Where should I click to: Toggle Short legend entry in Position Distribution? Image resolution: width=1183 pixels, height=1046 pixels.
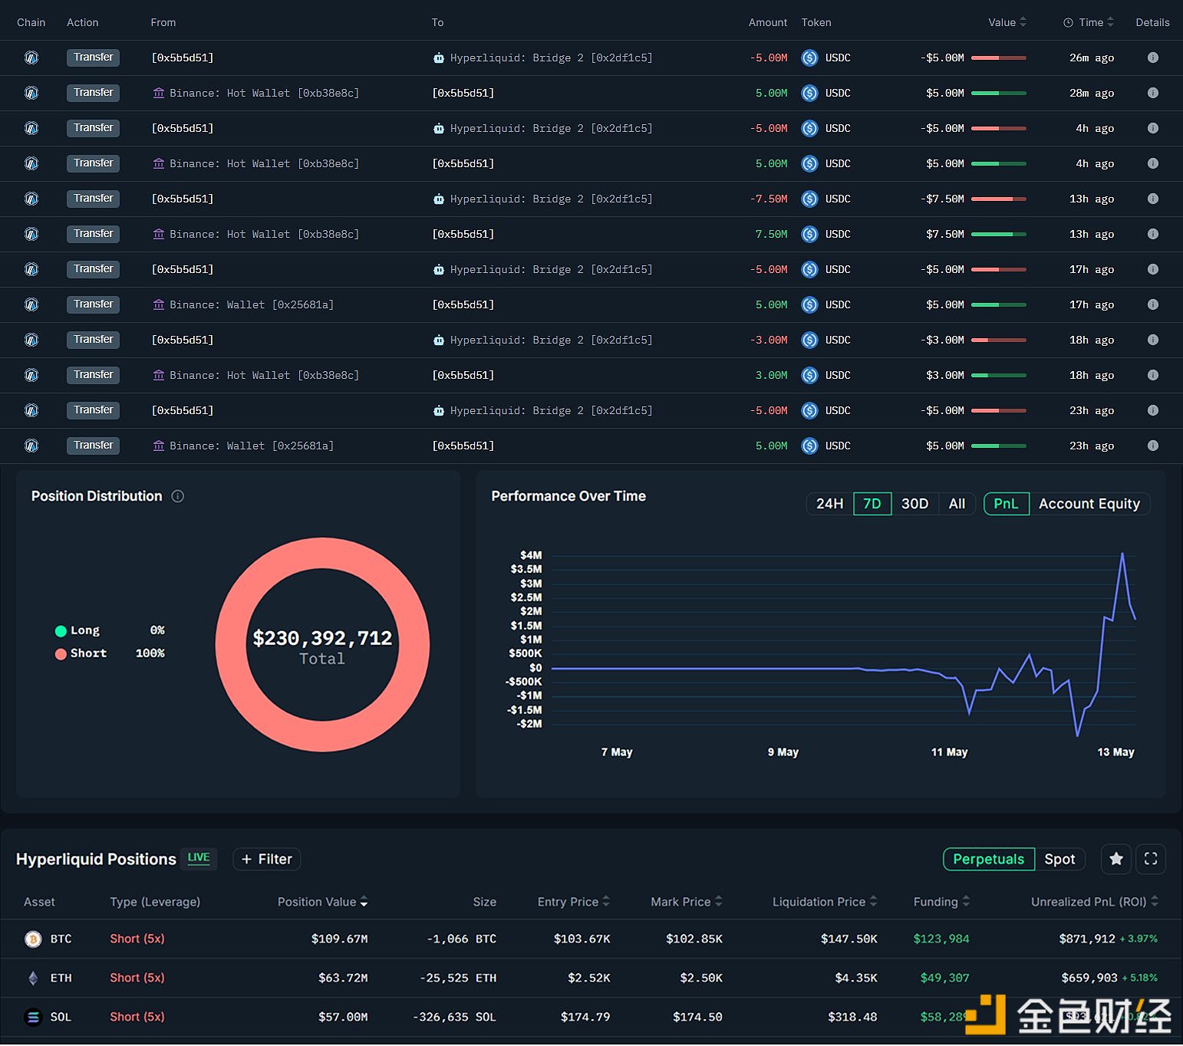pos(81,653)
